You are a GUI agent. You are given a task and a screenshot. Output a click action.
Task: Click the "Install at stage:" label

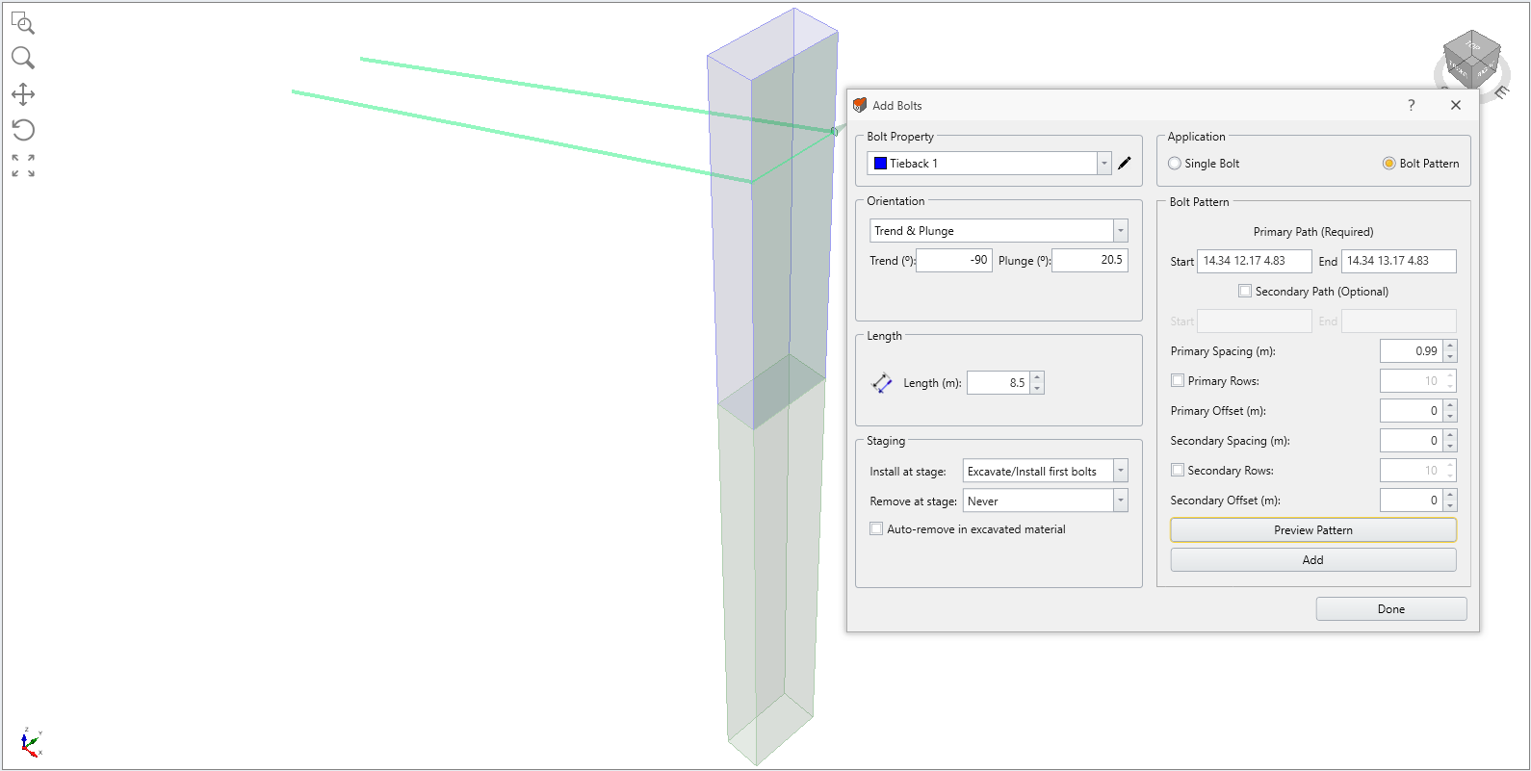click(x=908, y=472)
